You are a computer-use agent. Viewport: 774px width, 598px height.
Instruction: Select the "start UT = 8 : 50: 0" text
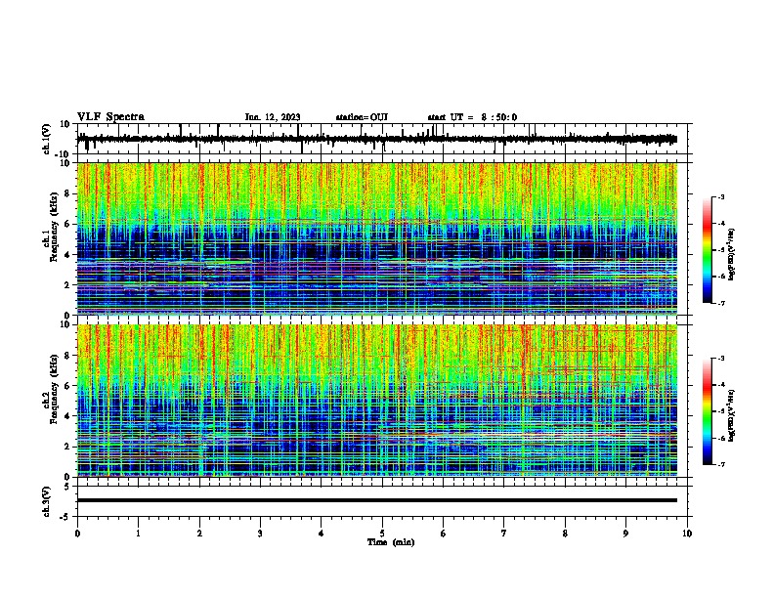pyautogui.click(x=472, y=117)
